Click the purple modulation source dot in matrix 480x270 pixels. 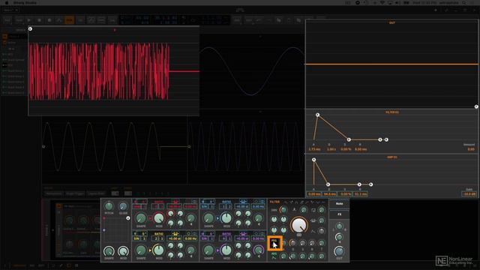click(x=104, y=230)
